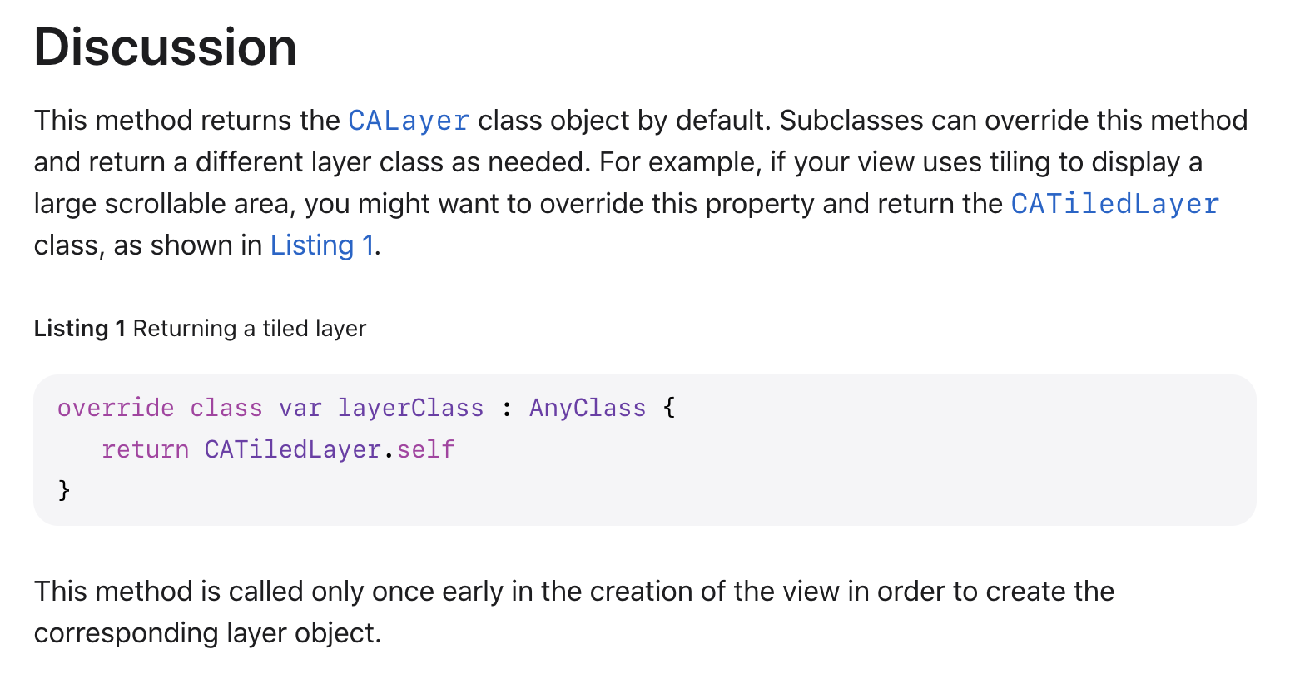The image size is (1295, 674).
Task: Click the 'Returning a tiled layer' caption text
Action: 250,329
